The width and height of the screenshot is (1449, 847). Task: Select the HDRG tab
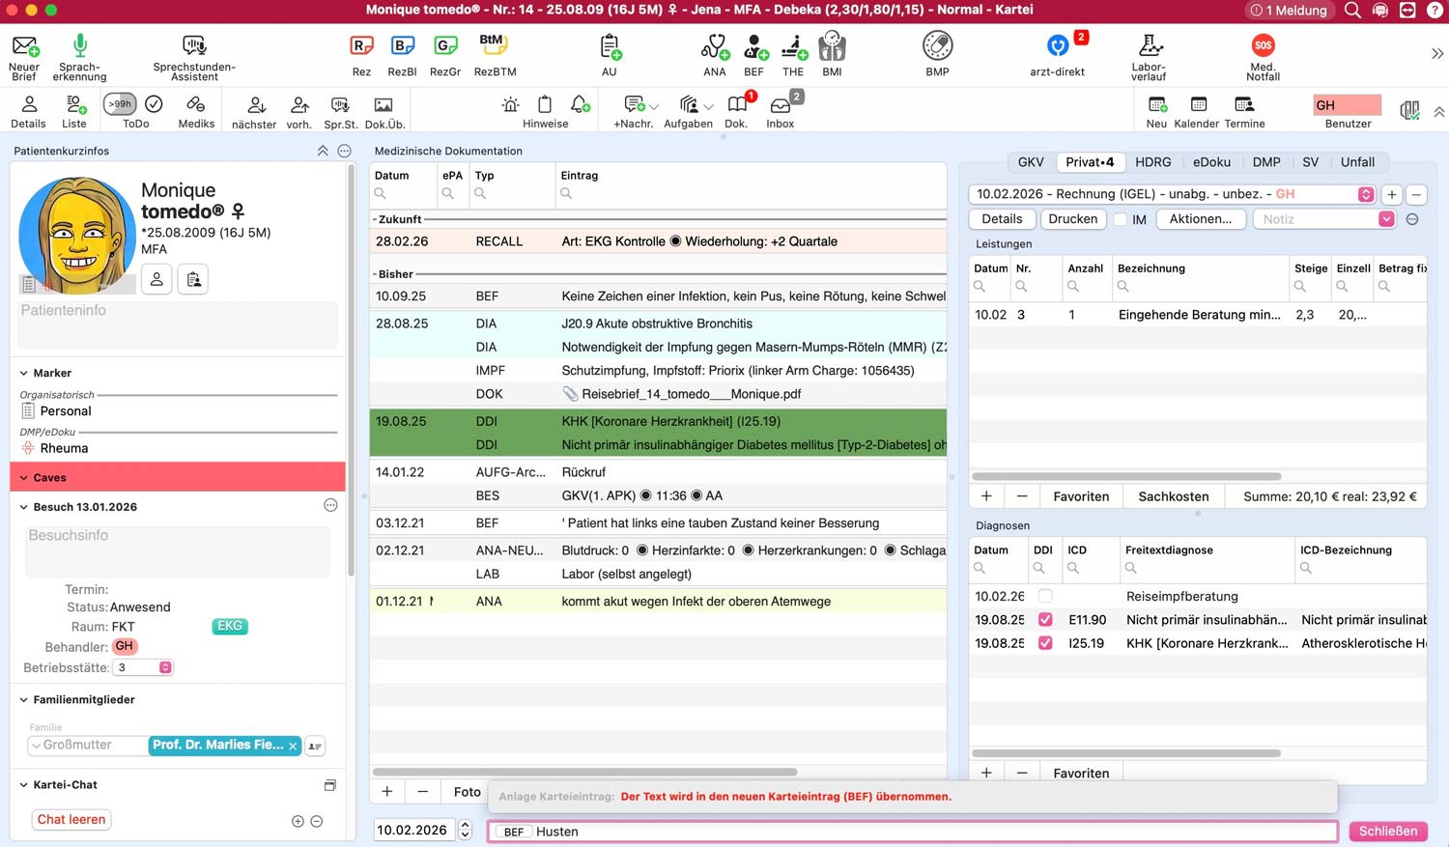point(1152,162)
